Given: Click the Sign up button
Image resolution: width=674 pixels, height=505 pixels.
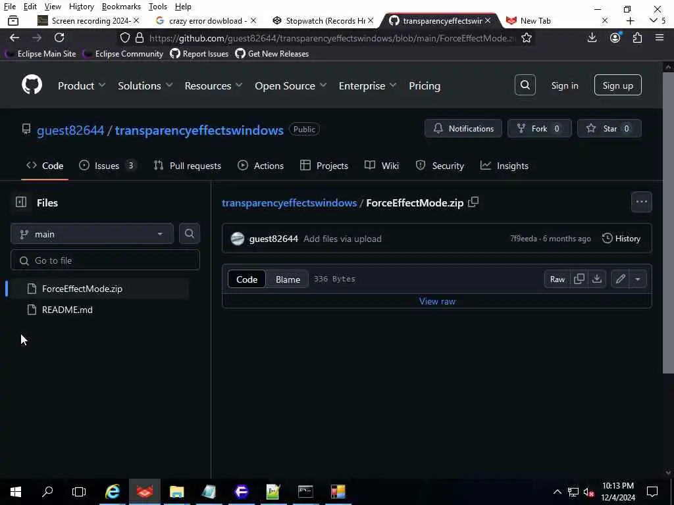Looking at the screenshot, I should tap(617, 85).
